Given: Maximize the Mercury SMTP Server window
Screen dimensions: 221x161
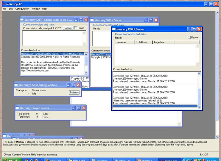Looking at the screenshot, I should point(151,20).
